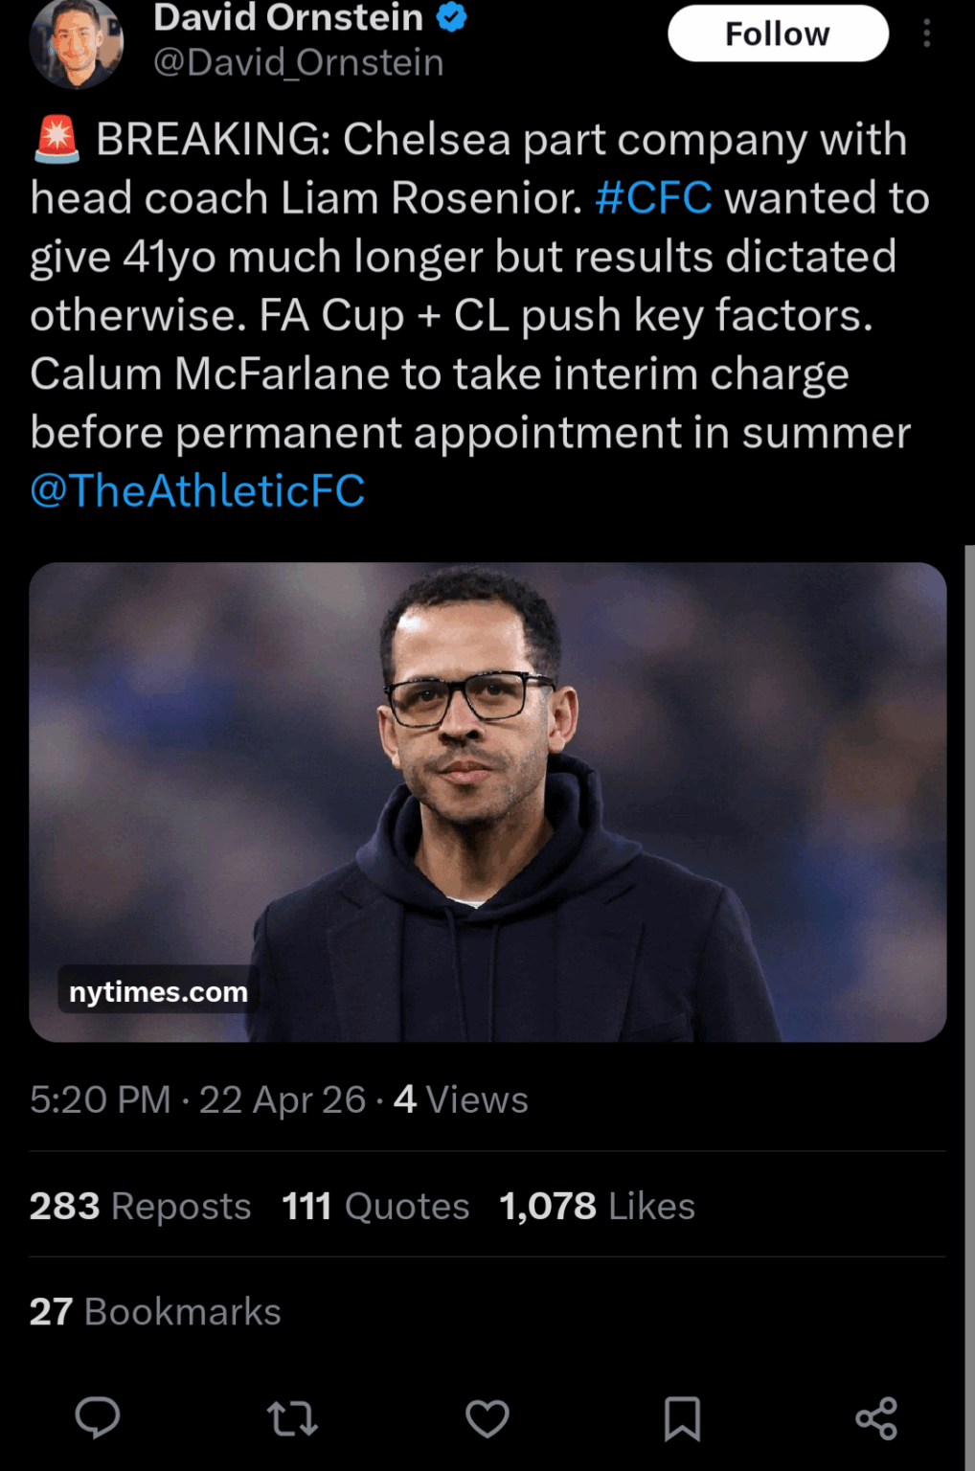The width and height of the screenshot is (975, 1471).
Task: Open the three-dot more options menu
Action: [x=926, y=34]
